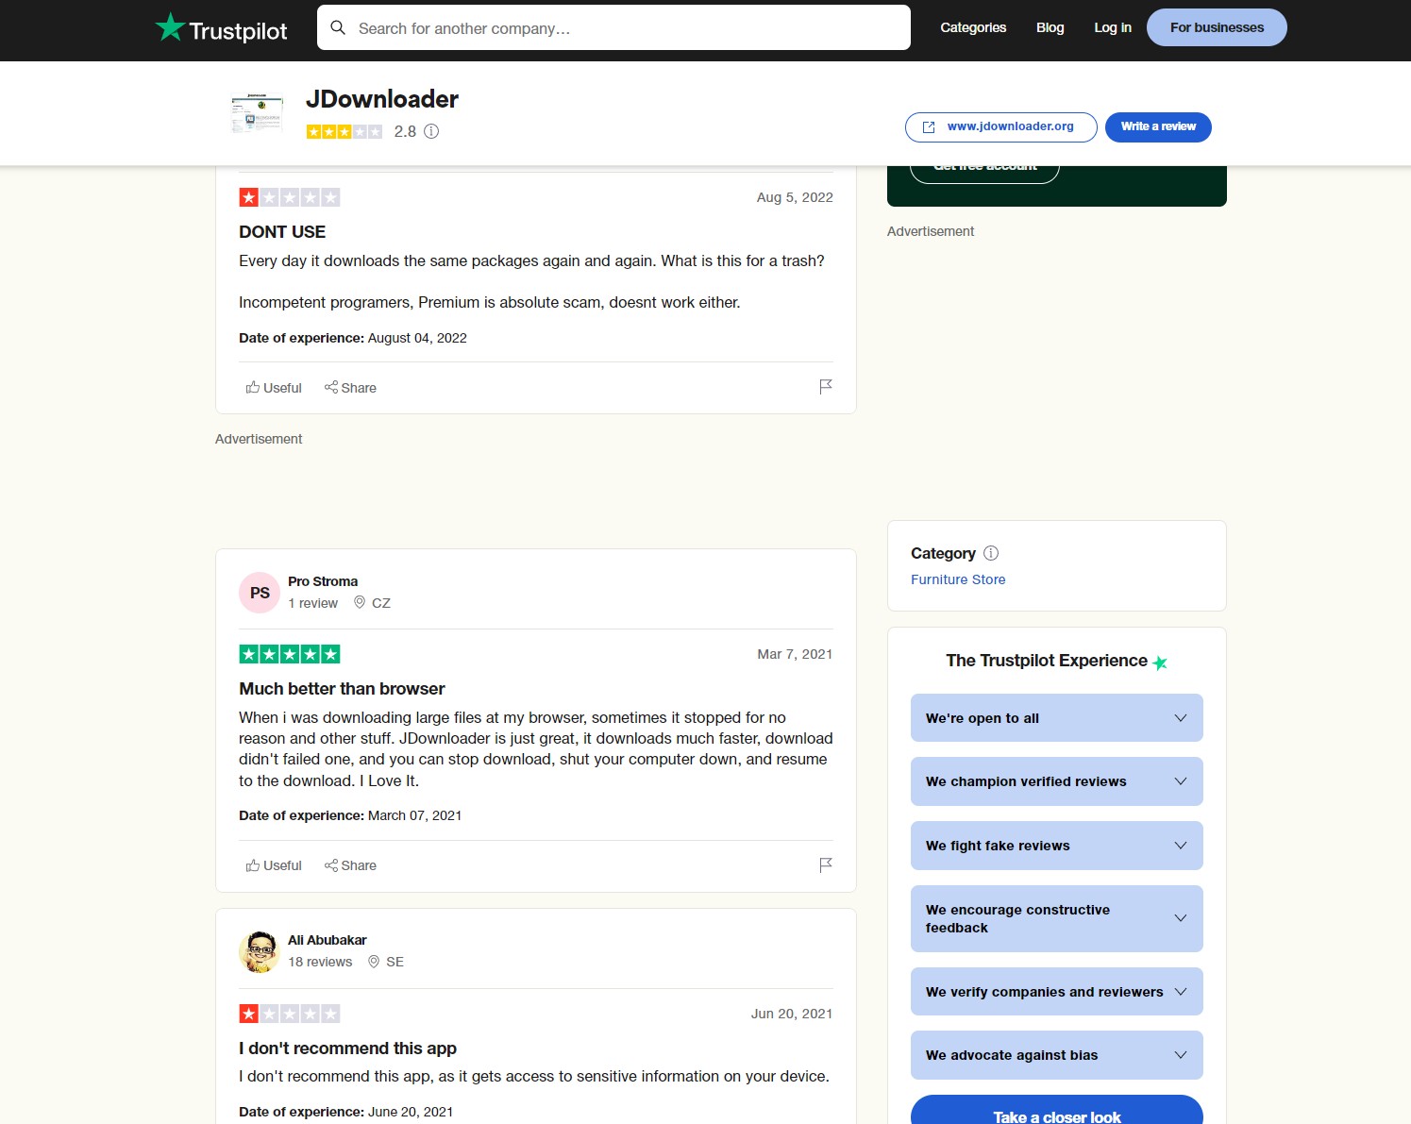Share Pro Stroma's review

[350, 865]
